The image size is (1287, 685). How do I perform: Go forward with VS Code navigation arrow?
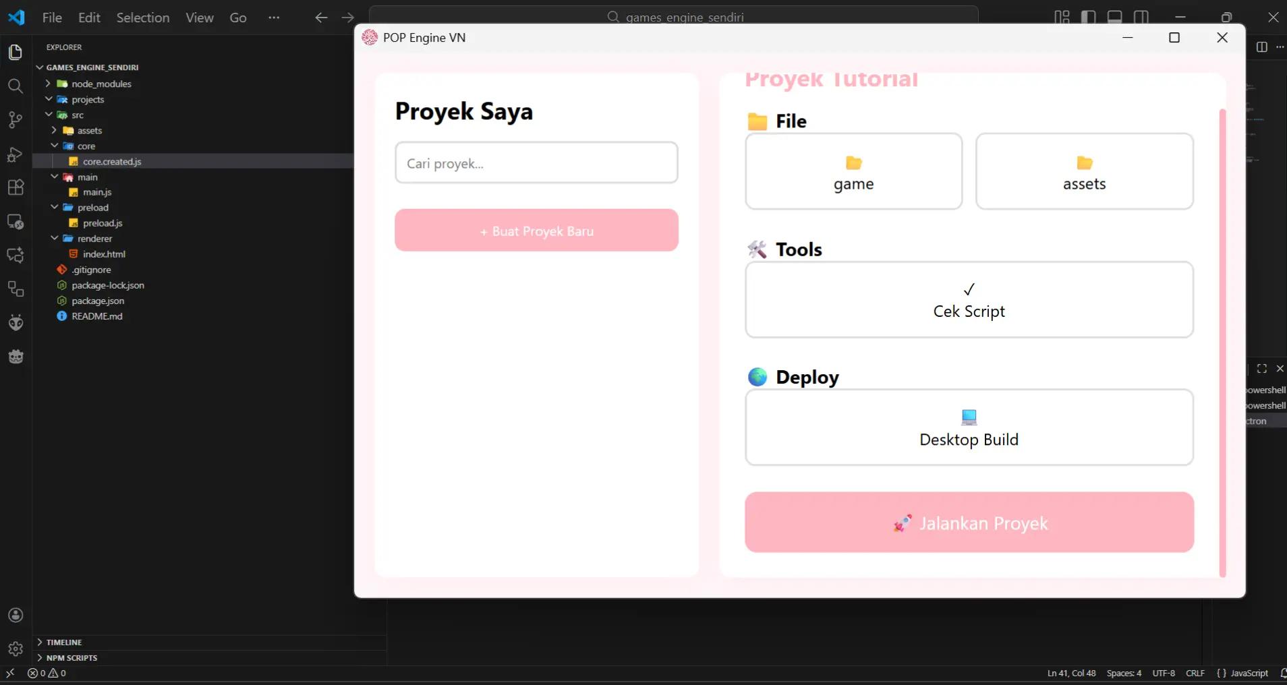[x=347, y=18]
